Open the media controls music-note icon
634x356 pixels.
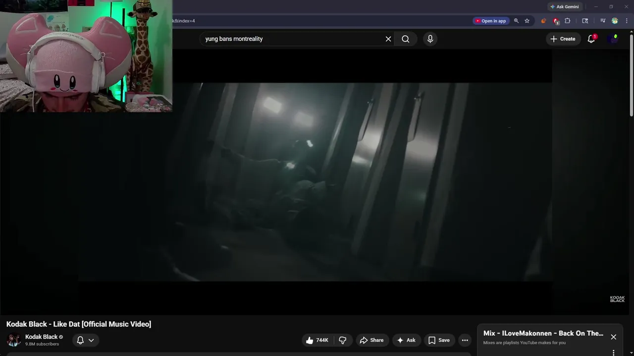click(x=603, y=21)
